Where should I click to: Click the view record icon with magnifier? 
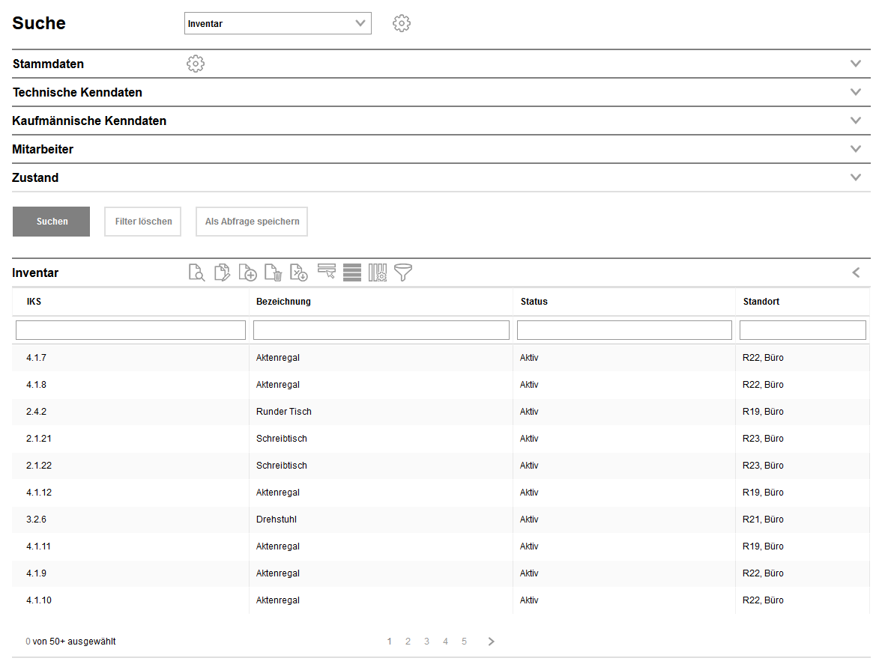pos(196,272)
